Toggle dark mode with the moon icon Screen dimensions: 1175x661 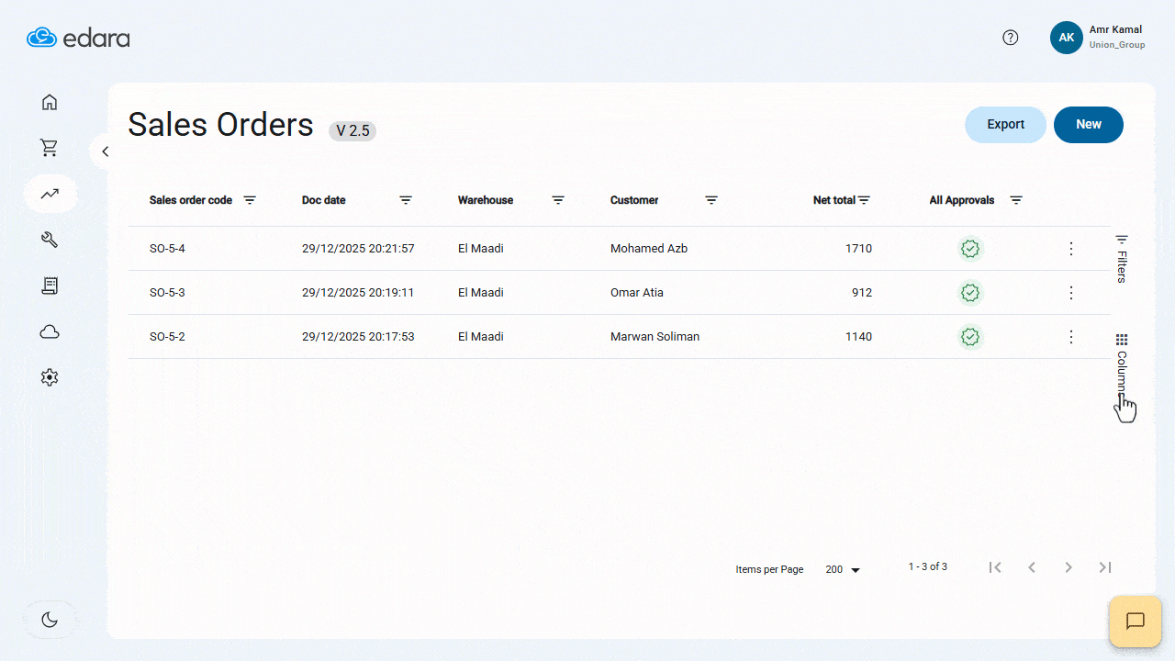(x=49, y=619)
